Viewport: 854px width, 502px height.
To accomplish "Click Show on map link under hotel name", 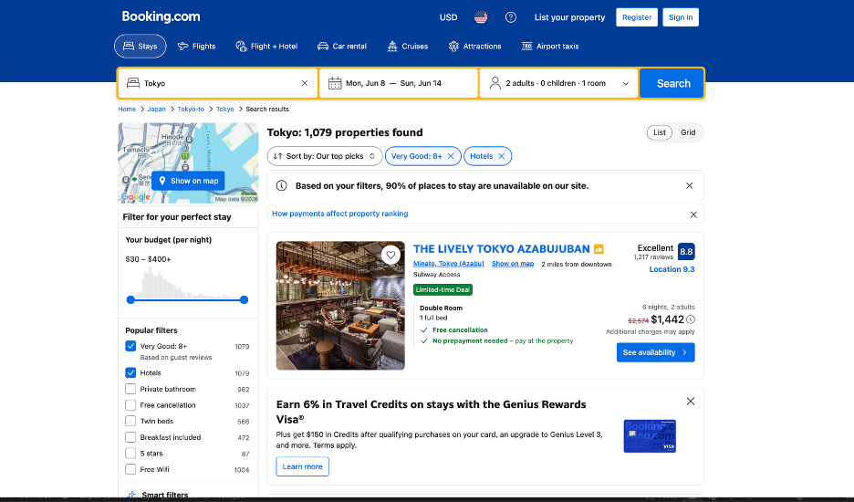I will tap(513, 264).
